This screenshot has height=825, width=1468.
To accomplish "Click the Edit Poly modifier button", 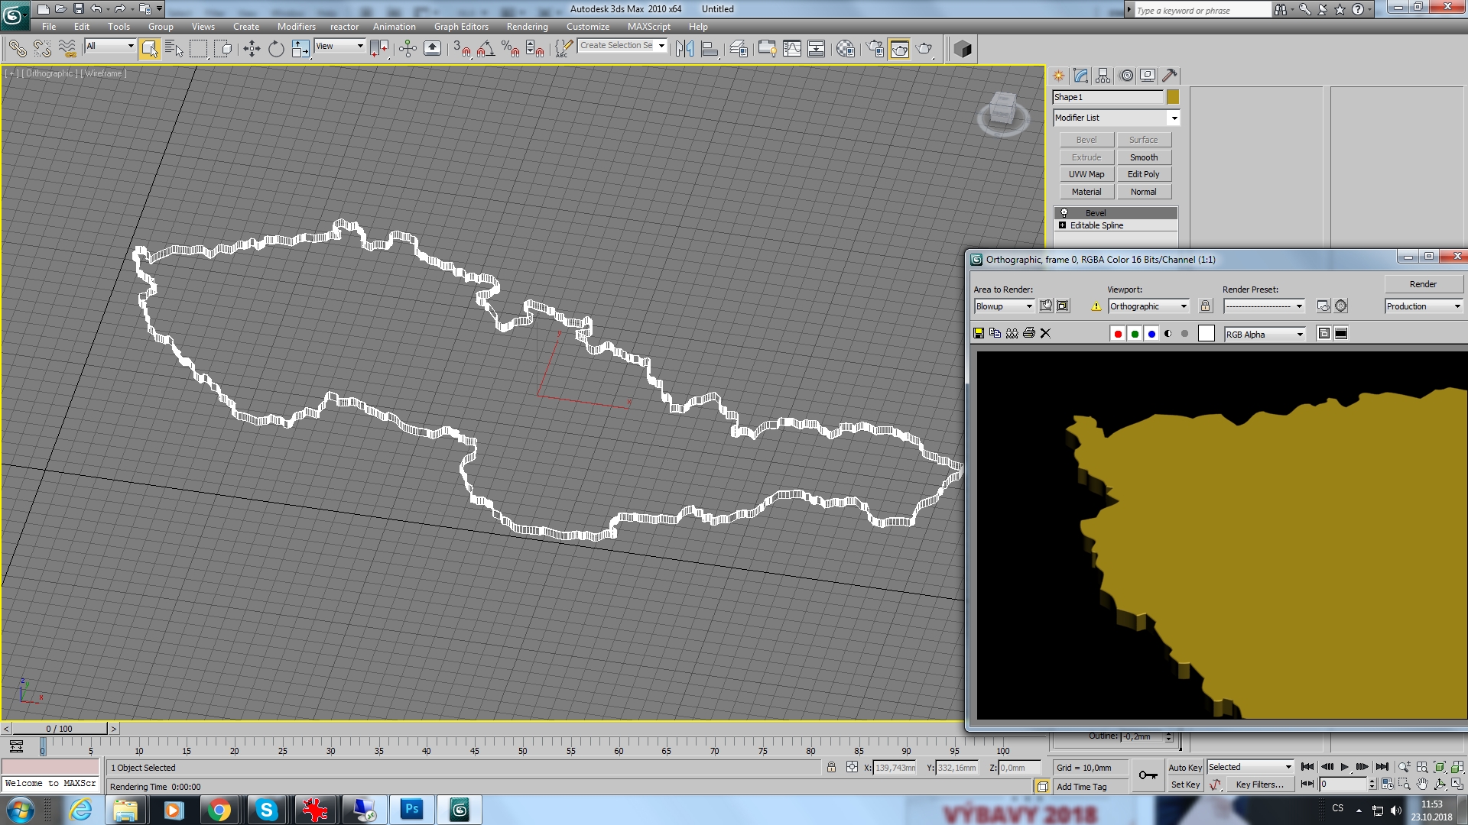I will (1143, 174).
